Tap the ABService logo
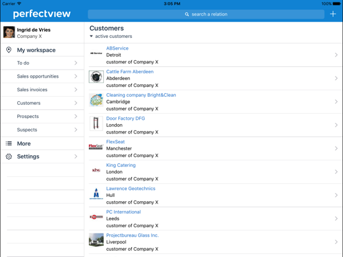Screen dimensions: 343x257 tap(96, 53)
